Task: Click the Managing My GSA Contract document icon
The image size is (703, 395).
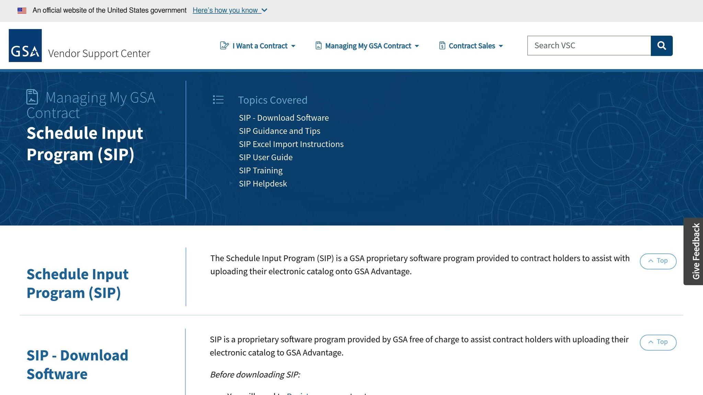Action: click(x=319, y=46)
